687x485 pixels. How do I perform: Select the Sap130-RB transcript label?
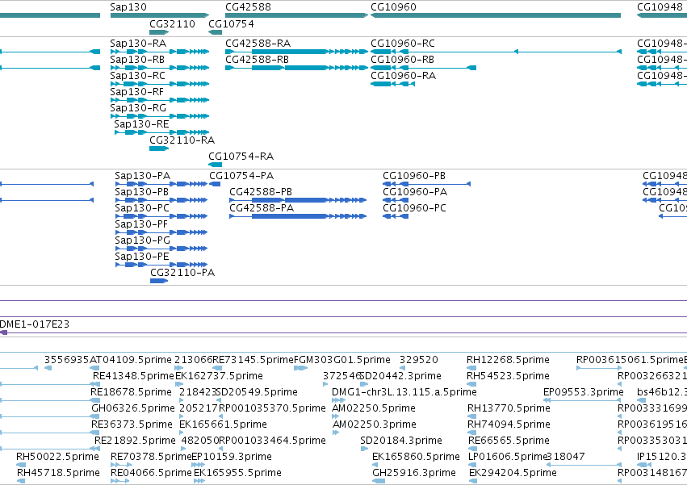tap(137, 60)
